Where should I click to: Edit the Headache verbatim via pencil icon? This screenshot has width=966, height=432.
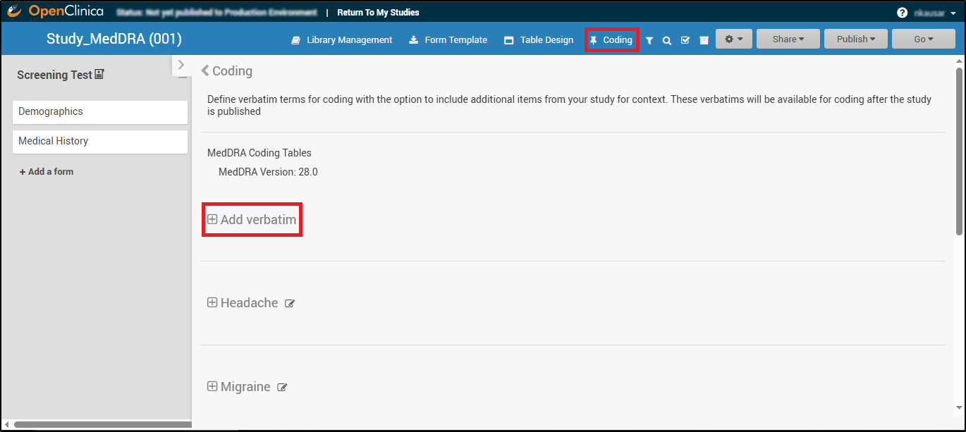point(290,304)
